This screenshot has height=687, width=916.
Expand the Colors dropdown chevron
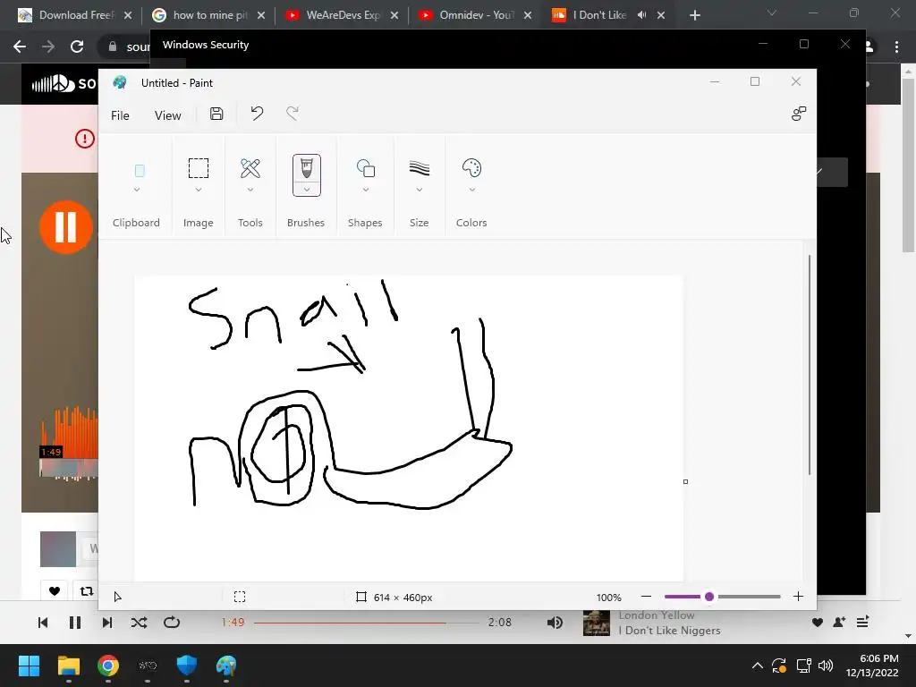pos(472,190)
